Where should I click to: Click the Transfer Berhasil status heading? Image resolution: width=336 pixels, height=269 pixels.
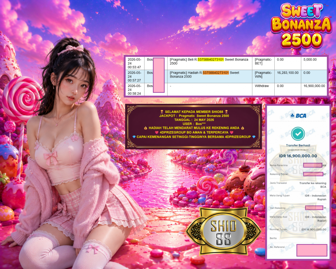point(298,146)
